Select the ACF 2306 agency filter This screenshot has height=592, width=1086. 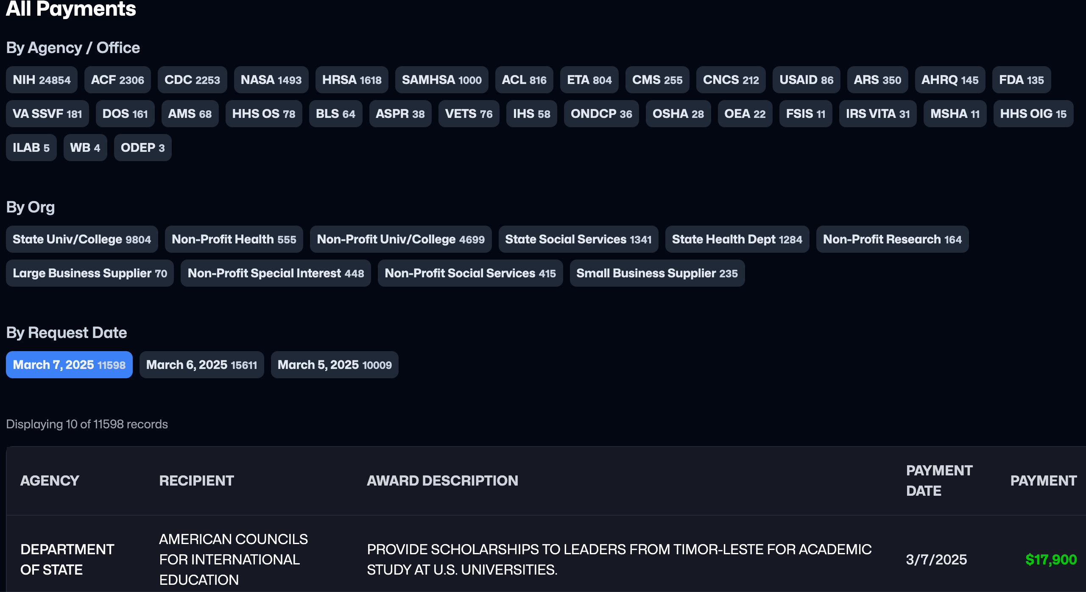click(117, 80)
